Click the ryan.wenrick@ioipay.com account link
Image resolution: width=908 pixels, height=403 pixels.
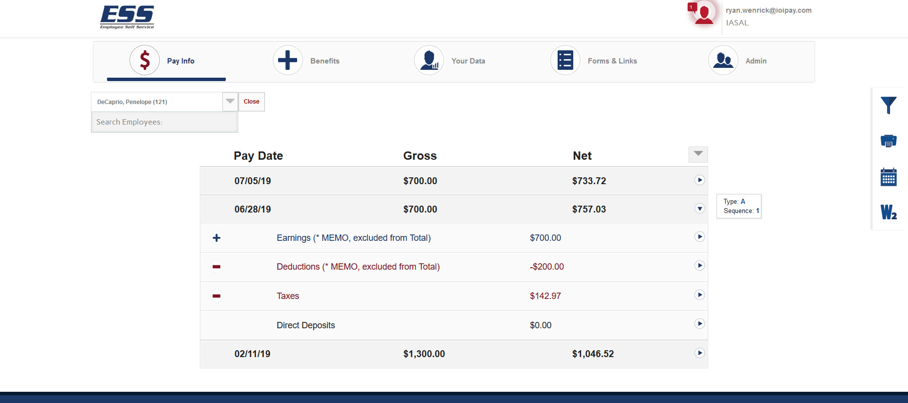[x=768, y=10]
